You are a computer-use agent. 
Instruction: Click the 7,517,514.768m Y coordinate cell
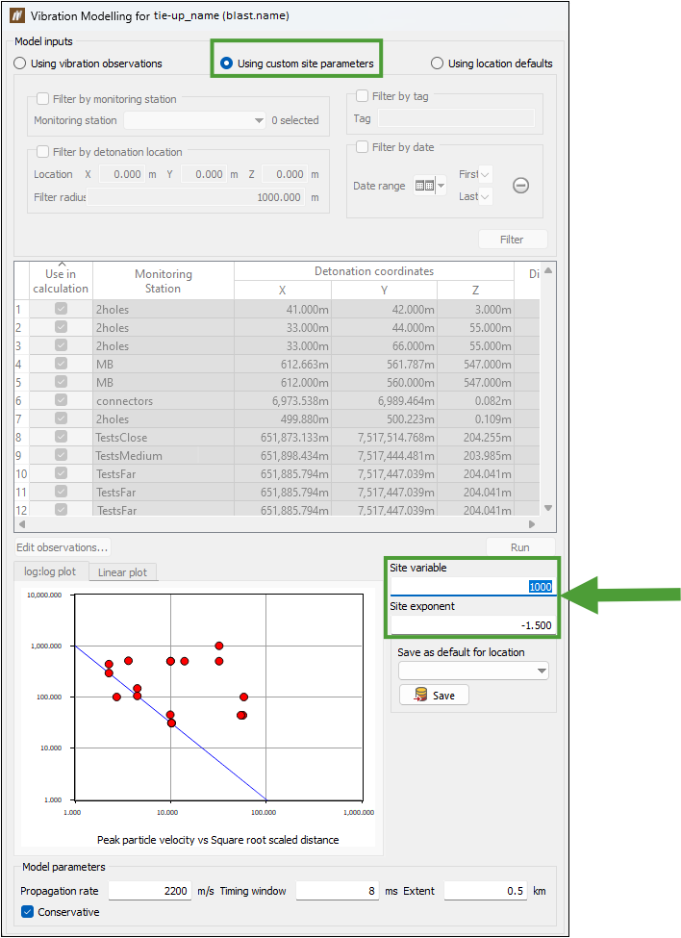(x=385, y=438)
